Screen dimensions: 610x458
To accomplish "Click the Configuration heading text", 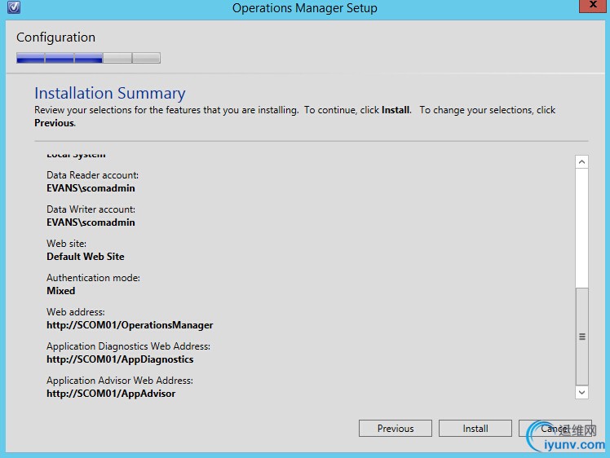I will (x=55, y=37).
